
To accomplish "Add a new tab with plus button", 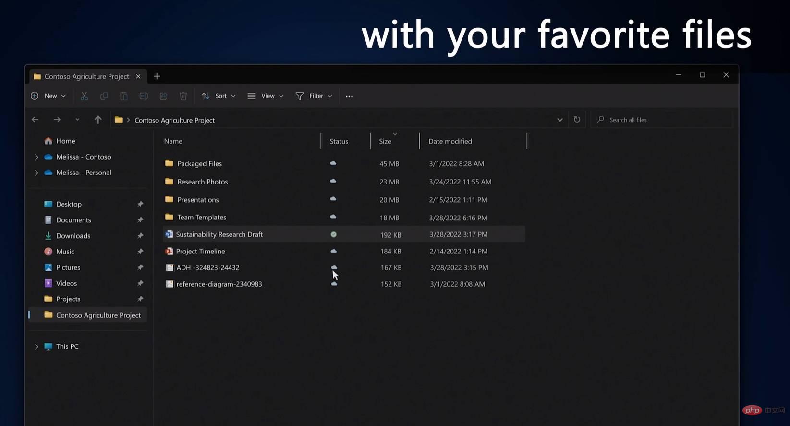I will point(157,76).
